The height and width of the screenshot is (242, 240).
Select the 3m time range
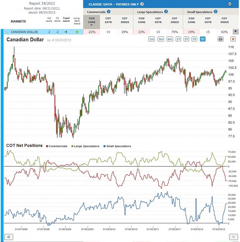pyautogui.click(x=161, y=39)
